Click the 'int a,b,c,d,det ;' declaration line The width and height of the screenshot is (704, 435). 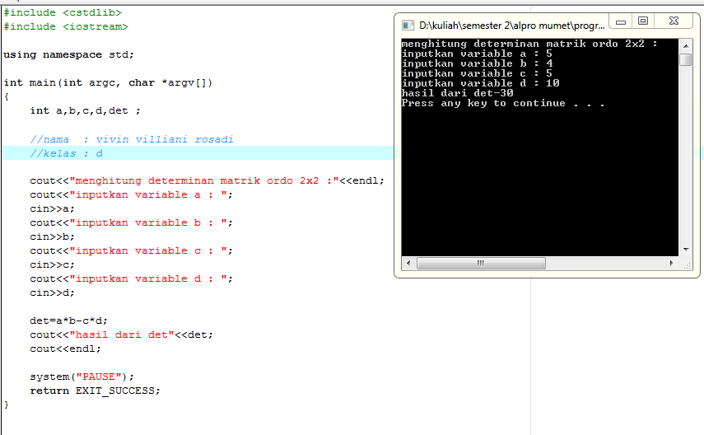click(x=85, y=110)
